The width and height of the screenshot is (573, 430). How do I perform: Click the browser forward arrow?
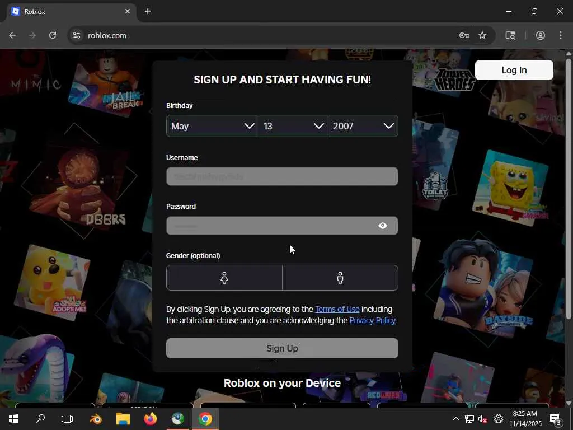pyautogui.click(x=32, y=35)
